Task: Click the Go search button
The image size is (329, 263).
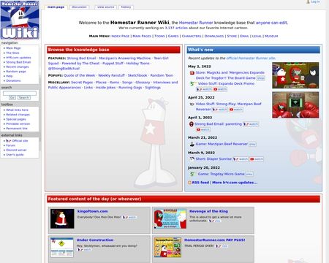Action: 12,98
